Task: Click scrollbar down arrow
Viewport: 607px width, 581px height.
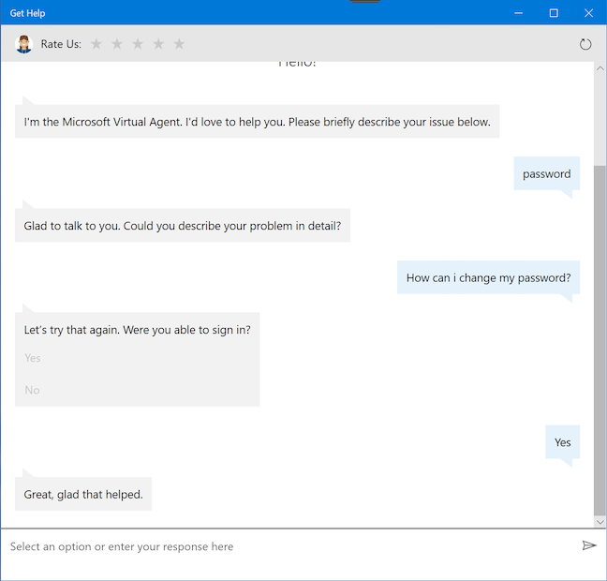Action: [600, 521]
